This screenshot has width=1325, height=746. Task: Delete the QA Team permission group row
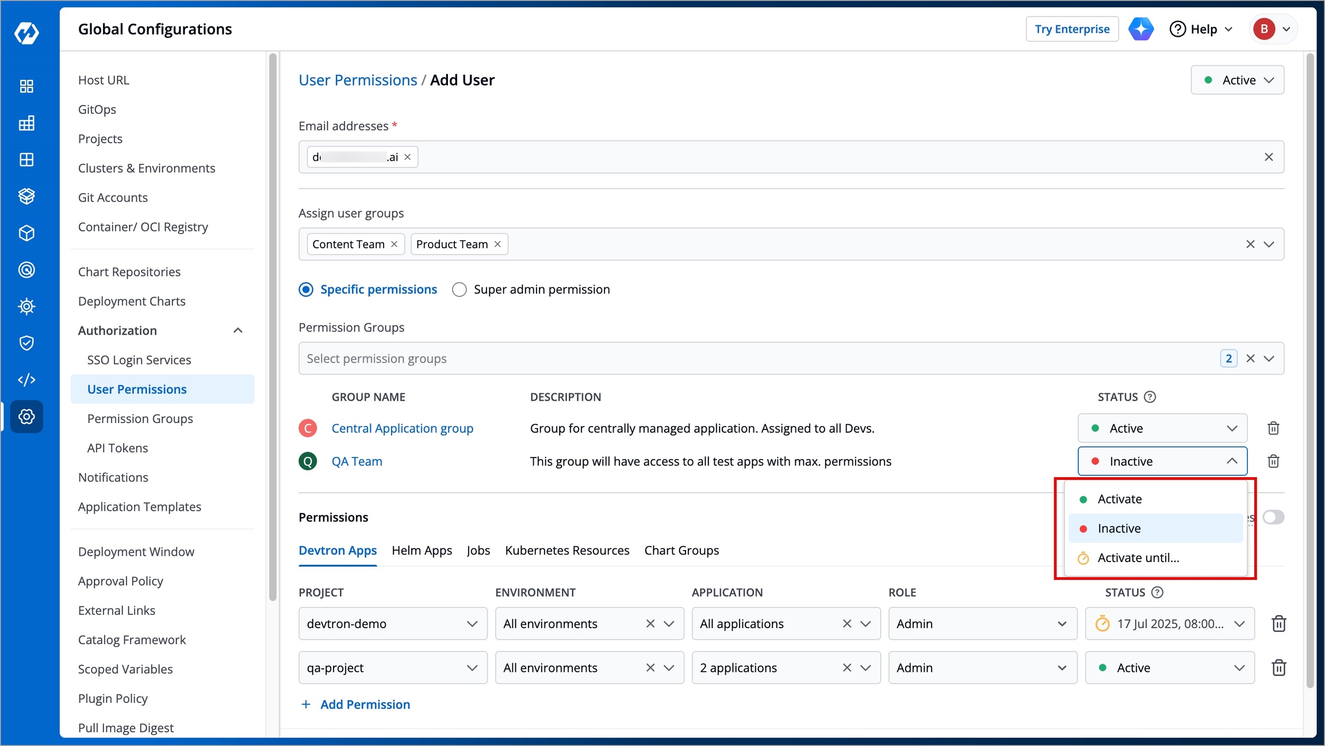click(1273, 461)
